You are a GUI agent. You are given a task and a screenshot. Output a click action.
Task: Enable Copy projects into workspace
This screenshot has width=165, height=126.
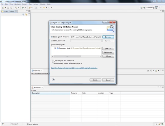tap(52, 61)
